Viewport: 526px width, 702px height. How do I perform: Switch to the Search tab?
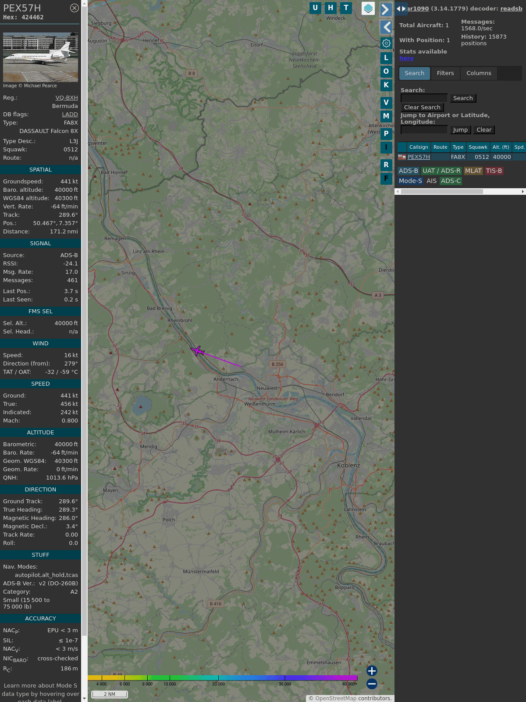(415, 73)
